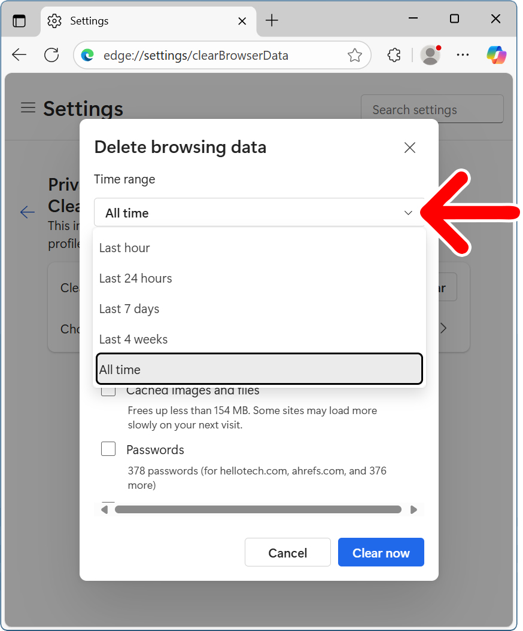Add this page to favorites

355,56
